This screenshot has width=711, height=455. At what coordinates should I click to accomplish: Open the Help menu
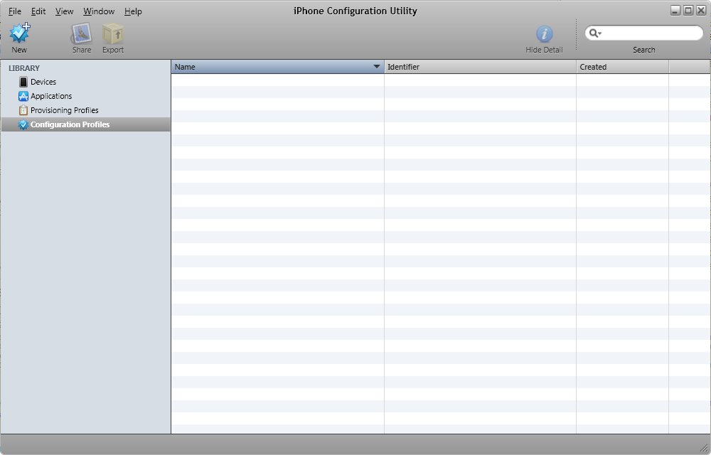pos(133,11)
